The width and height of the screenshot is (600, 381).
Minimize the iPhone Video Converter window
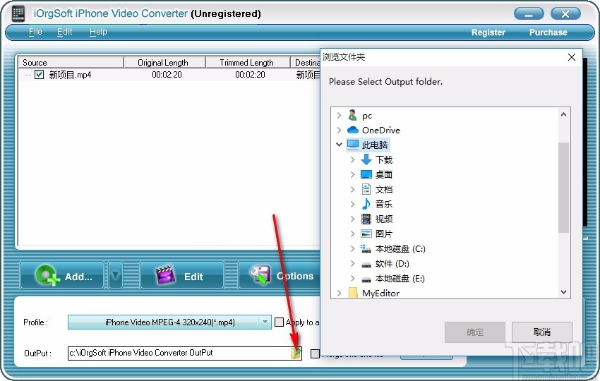(x=529, y=14)
